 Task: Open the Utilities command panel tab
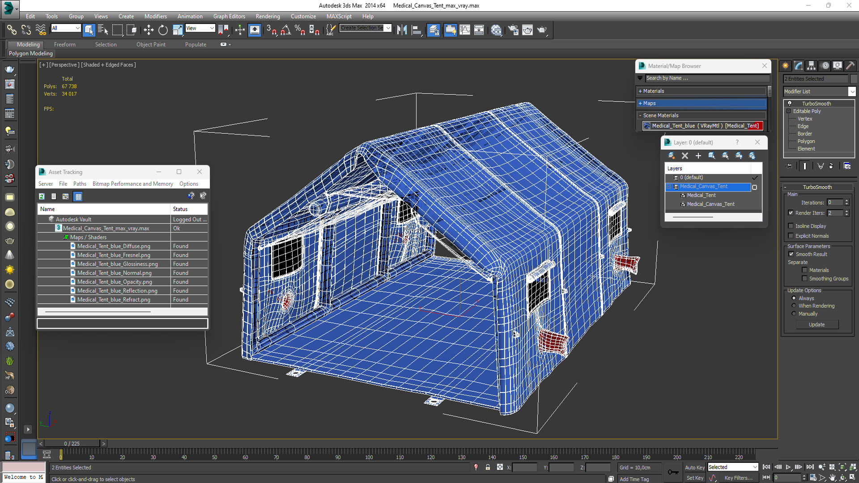pyautogui.click(x=850, y=66)
